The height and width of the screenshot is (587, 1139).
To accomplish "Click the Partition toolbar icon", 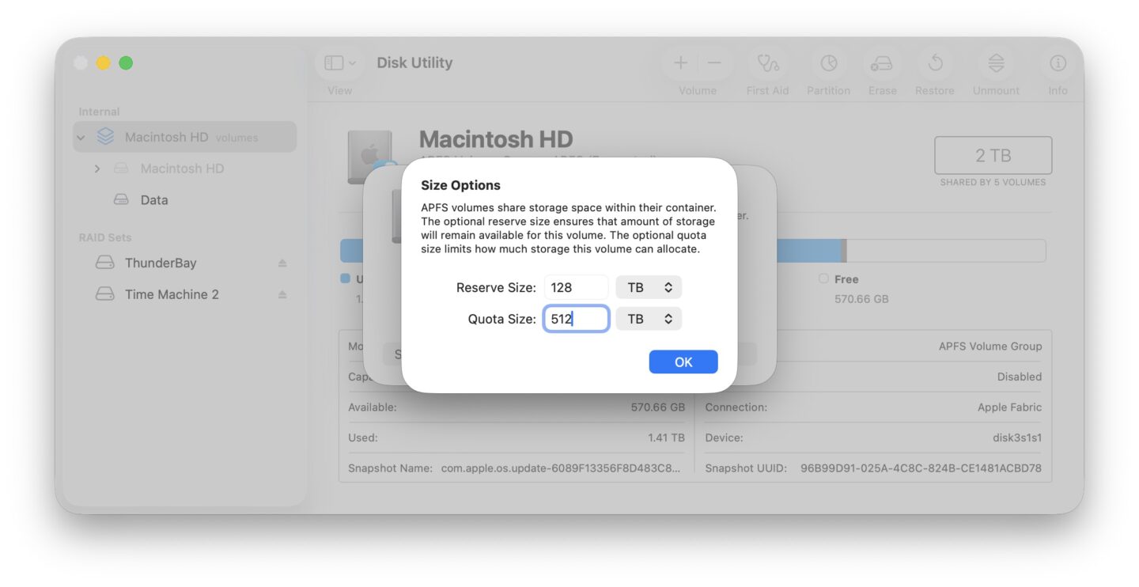I will click(x=828, y=63).
